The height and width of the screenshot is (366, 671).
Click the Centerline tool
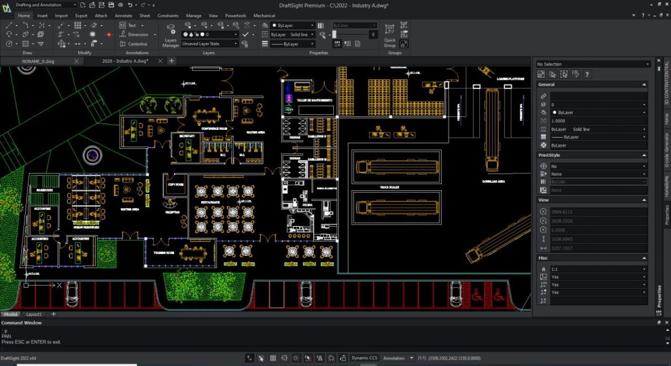133,44
